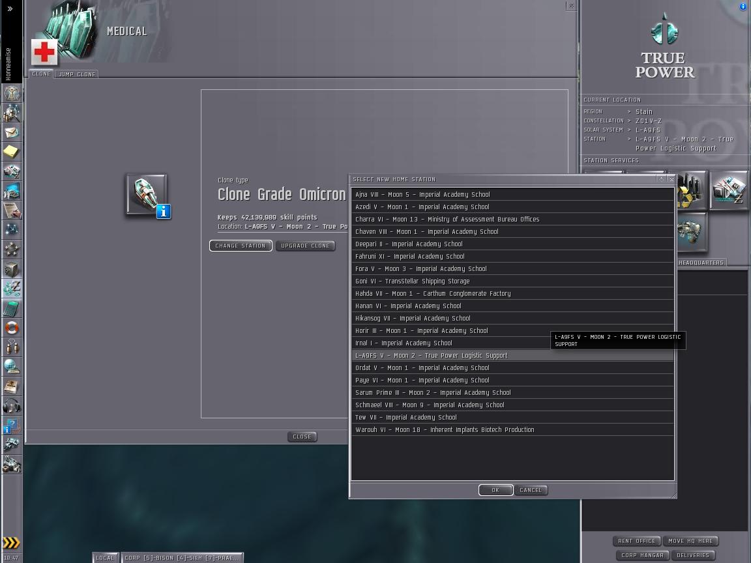Open the assets safe icon
The width and height of the screenshot is (751, 563).
[12, 269]
